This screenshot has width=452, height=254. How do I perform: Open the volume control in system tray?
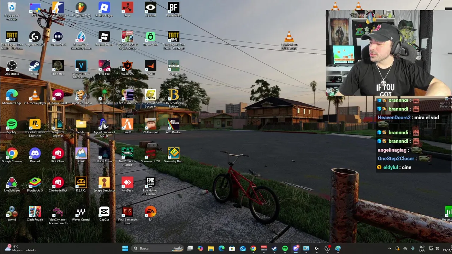(437, 248)
